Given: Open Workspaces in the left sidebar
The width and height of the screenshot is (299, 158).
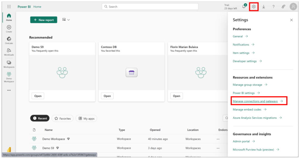Looking at the screenshot, I should click(x=9, y=64).
